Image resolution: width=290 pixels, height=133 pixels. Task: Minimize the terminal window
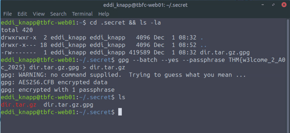pyautogui.click(x=264, y=5)
